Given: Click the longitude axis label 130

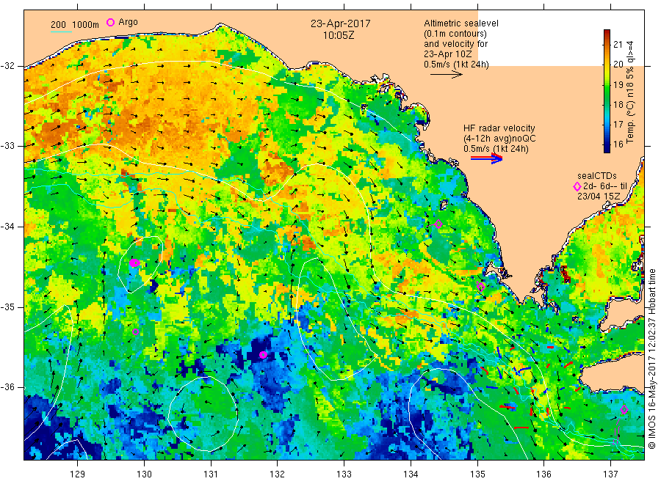Looking at the screenshot, I should pyautogui.click(x=144, y=474).
